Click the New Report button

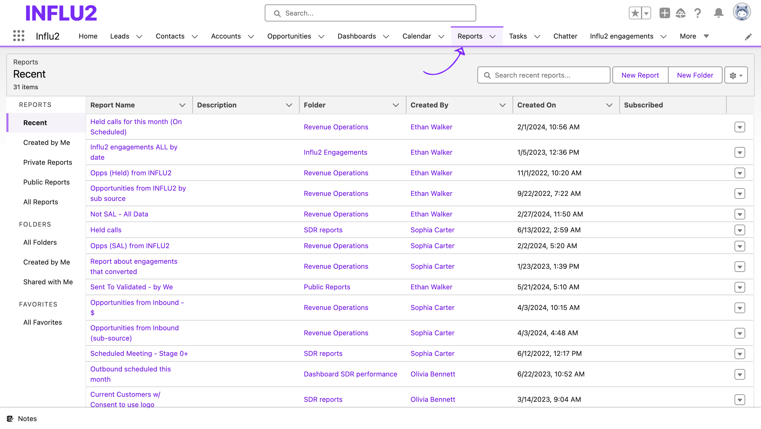pos(640,75)
